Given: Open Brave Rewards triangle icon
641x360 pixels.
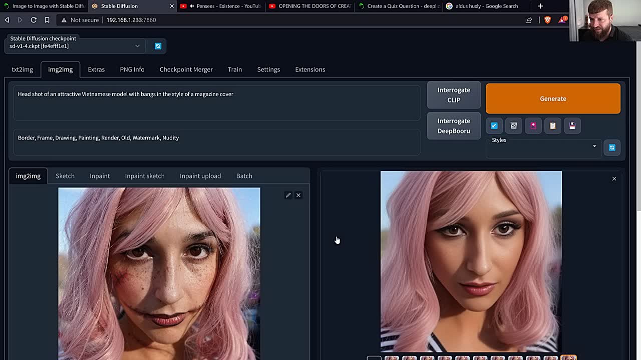Looking at the screenshot, I should pos(563,19).
